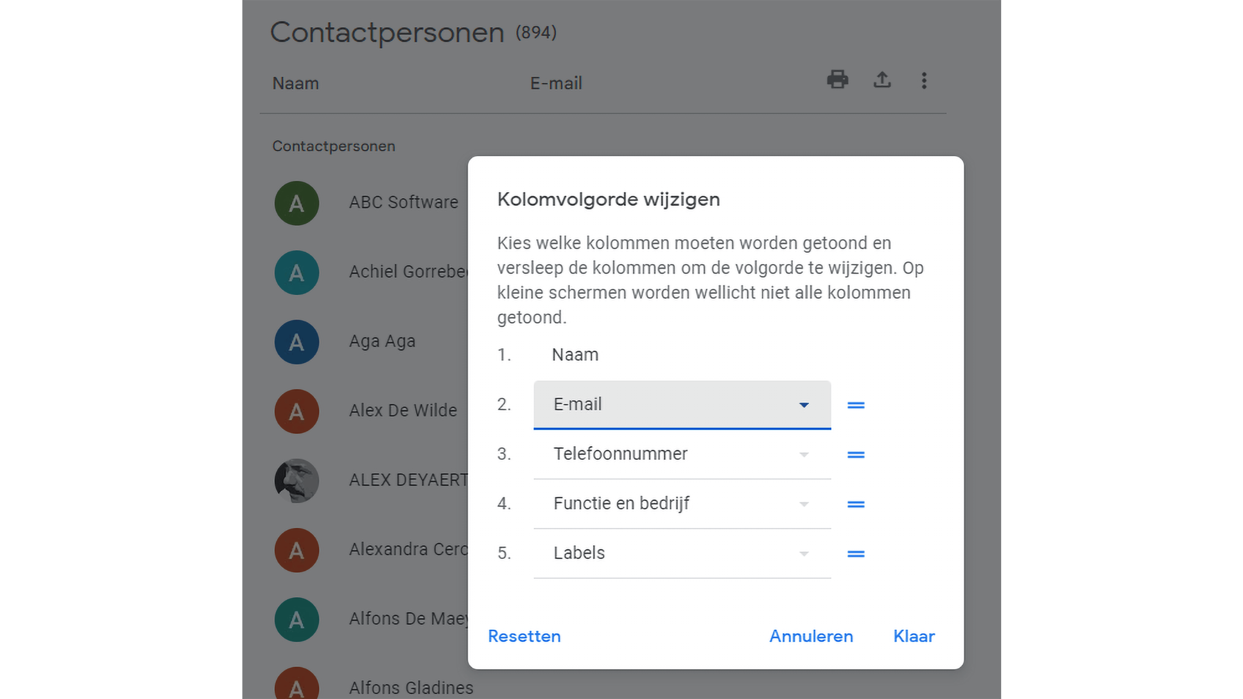
Task: Click the Naam column header
Action: 295,83
